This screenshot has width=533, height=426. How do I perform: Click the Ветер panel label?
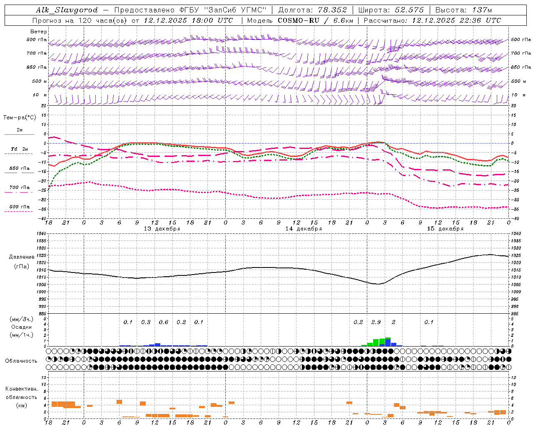(x=38, y=32)
